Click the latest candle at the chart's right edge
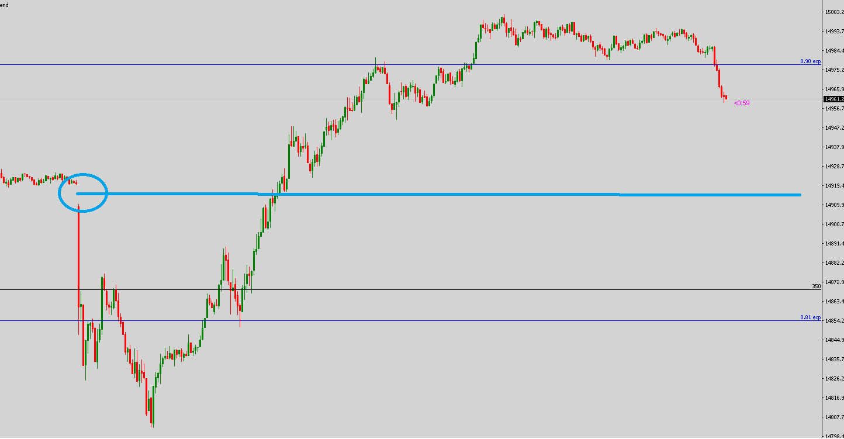The image size is (844, 439). click(725, 98)
